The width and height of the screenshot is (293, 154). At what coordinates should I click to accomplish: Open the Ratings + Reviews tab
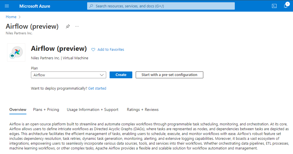pyautogui.click(x=143, y=109)
